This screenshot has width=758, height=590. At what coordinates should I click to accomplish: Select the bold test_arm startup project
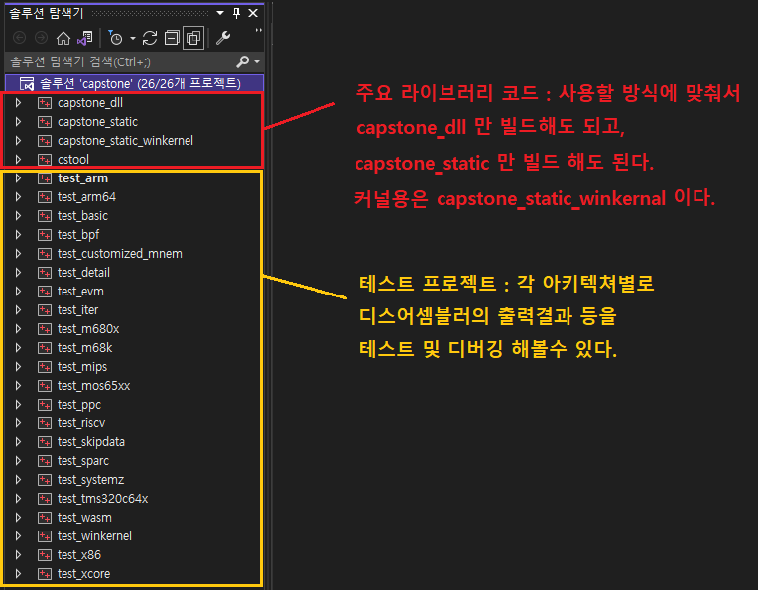click(x=82, y=177)
